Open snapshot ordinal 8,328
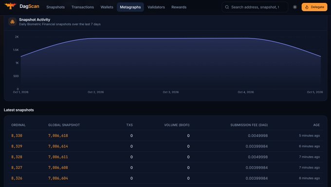Screen dimensions: 331x187 tap(17, 157)
